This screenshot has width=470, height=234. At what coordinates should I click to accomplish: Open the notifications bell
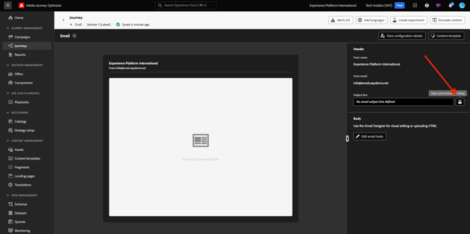[x=450, y=6]
